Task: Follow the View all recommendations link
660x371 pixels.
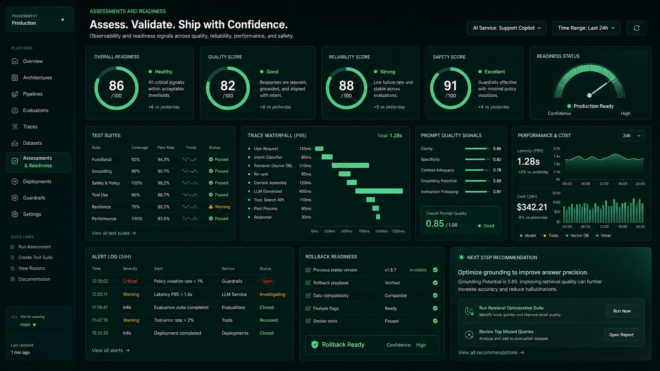Action: point(491,352)
